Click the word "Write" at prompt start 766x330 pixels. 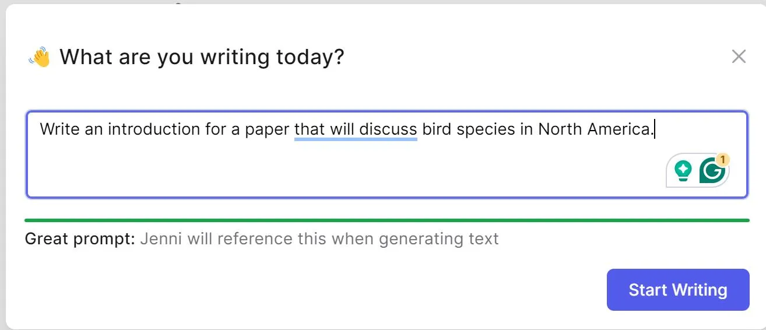pyautogui.click(x=59, y=129)
